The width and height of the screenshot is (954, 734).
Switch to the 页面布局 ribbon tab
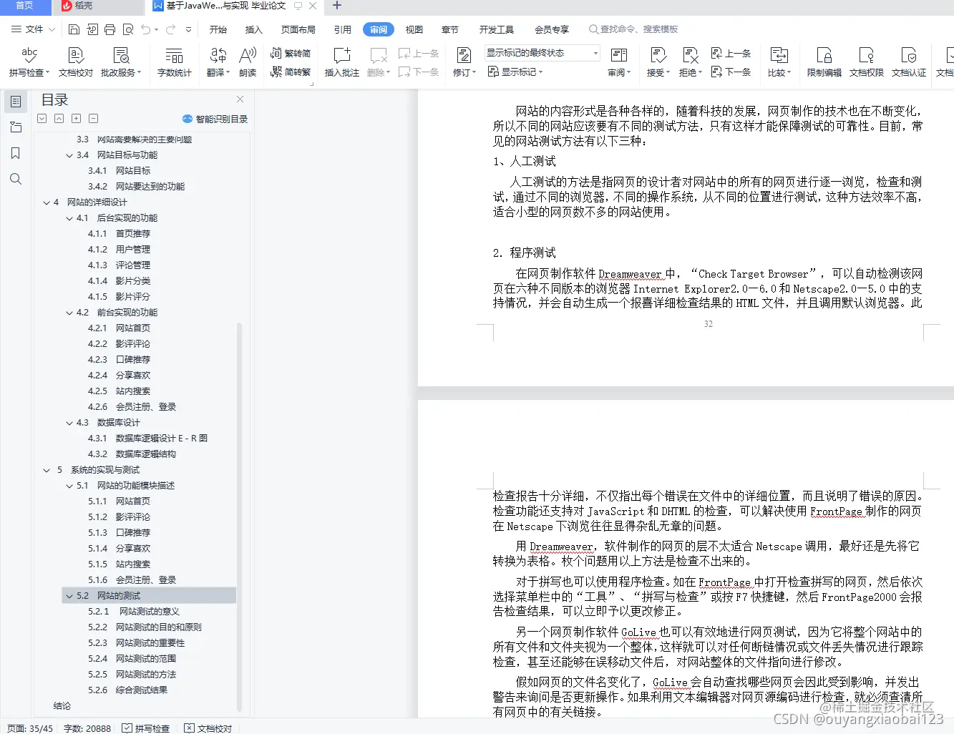[x=298, y=29]
